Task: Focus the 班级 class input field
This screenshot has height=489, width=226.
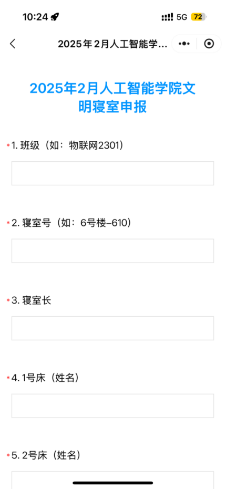Action: [112, 173]
